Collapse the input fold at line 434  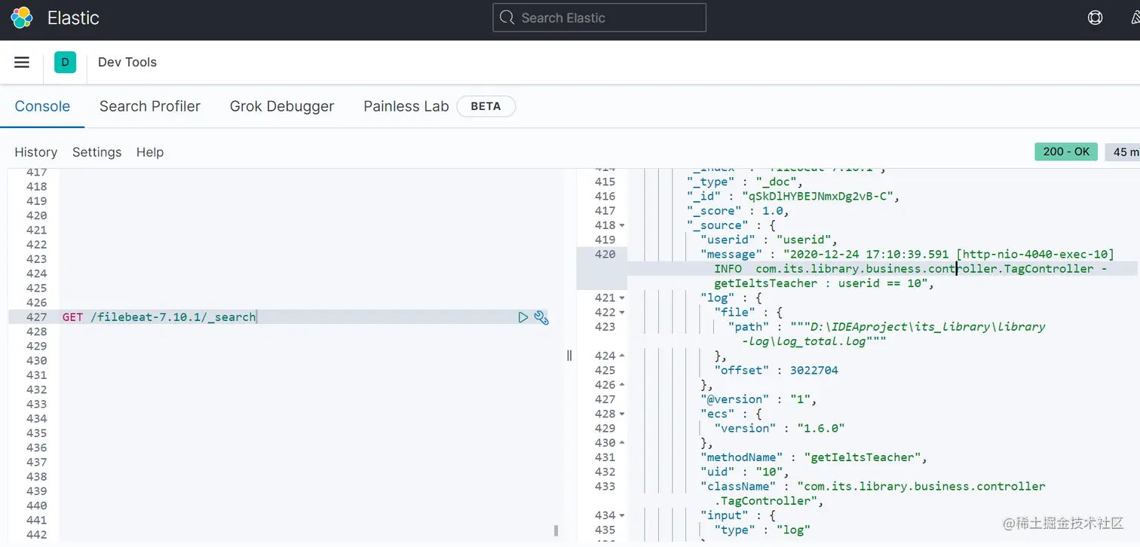point(622,515)
